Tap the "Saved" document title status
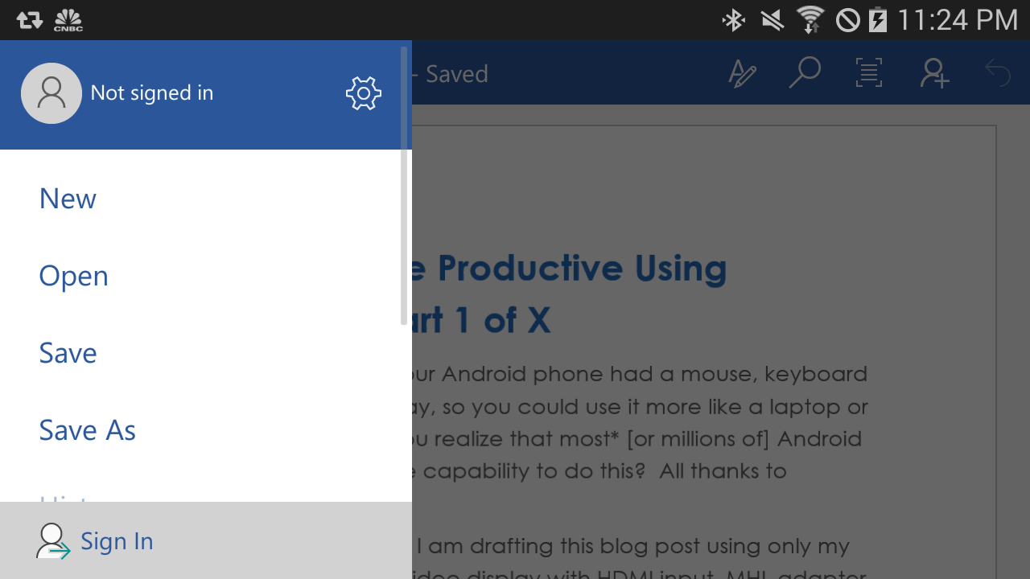The image size is (1030, 579). 456,74
